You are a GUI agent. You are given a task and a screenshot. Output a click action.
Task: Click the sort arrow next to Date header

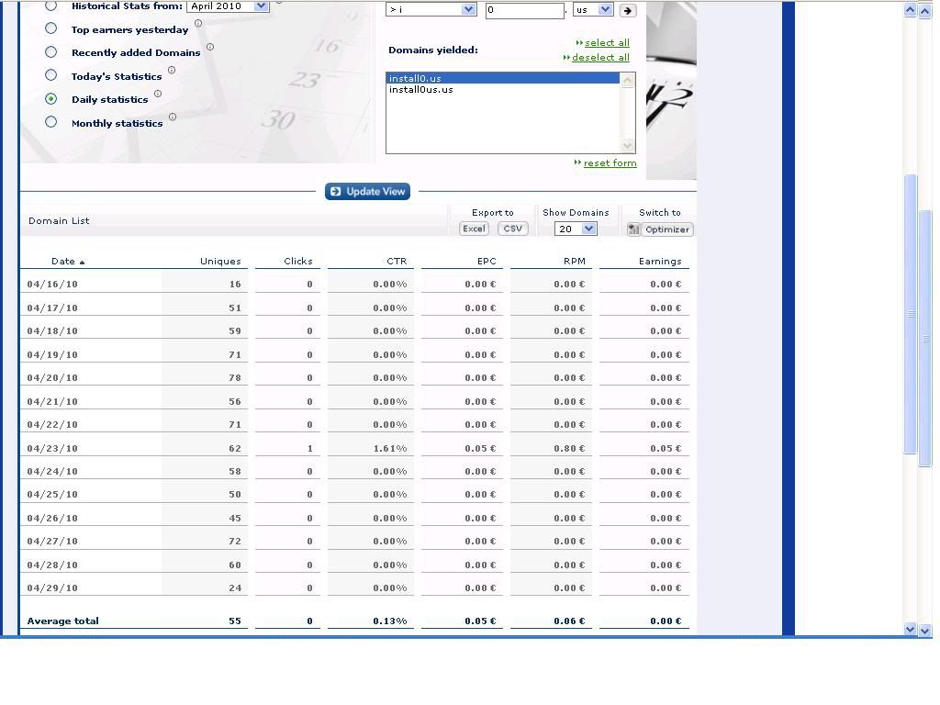click(83, 263)
